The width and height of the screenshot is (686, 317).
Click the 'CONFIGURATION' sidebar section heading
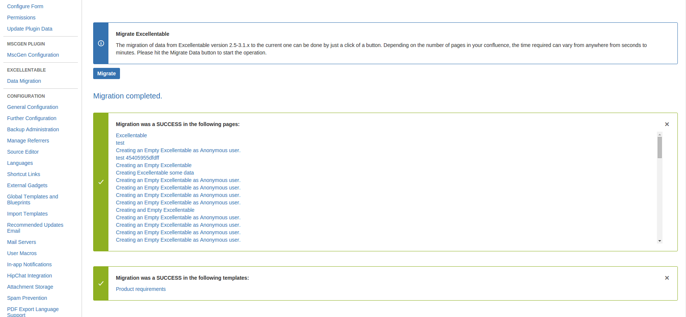coord(26,96)
